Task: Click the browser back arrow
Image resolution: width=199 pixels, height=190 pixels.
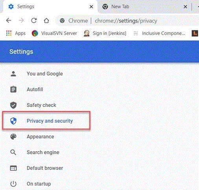Action: (9, 20)
